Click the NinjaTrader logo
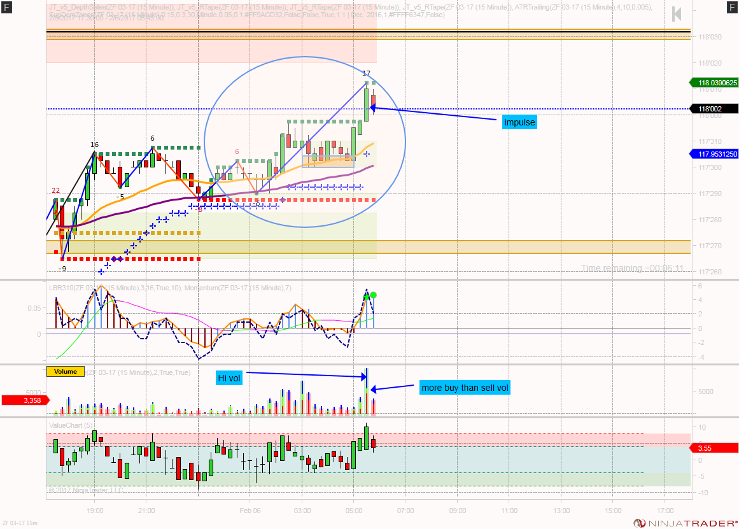The image size is (739, 529). (686, 523)
